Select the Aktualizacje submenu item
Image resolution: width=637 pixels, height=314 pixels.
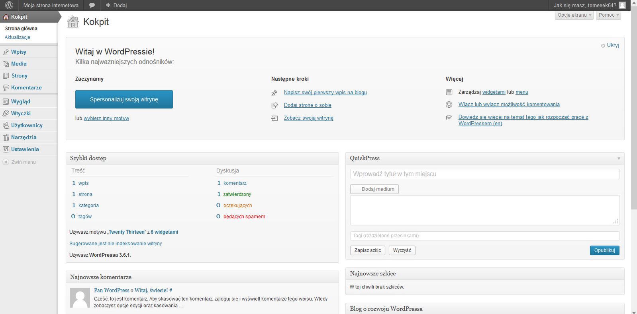coord(18,37)
